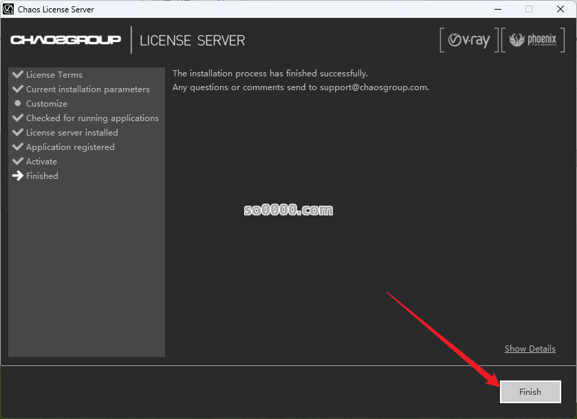
Task: Click the LICENSE SERVER header text
Action: [x=192, y=41]
